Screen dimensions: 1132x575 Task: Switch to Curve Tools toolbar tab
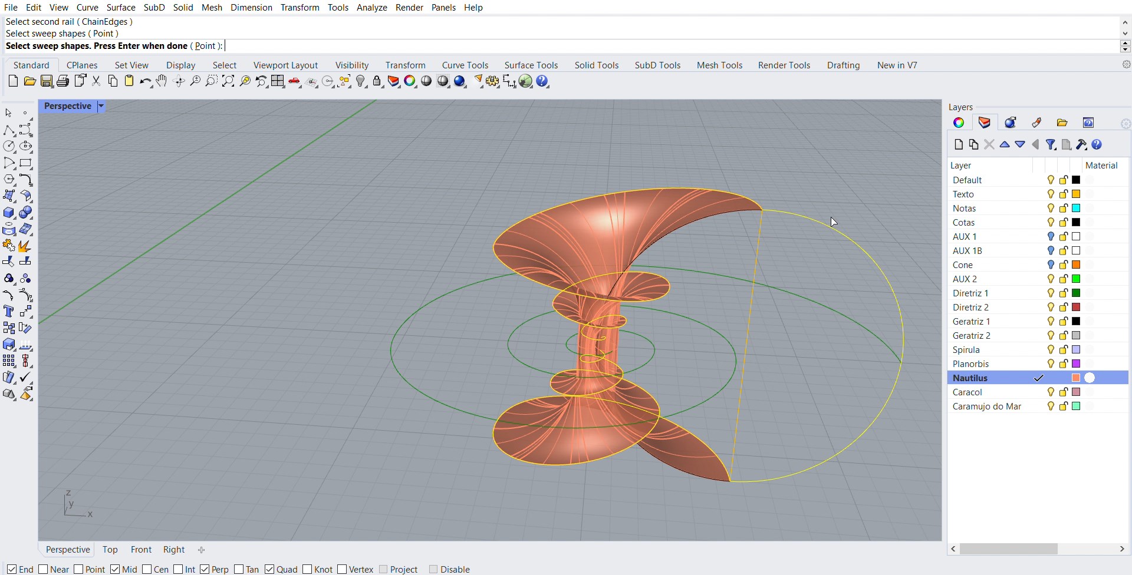465,65
